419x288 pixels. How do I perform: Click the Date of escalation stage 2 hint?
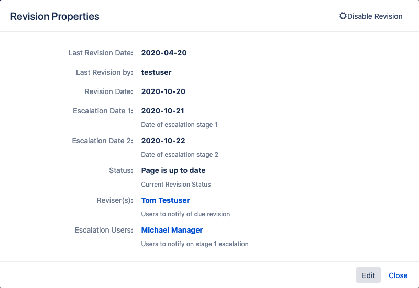tap(180, 155)
